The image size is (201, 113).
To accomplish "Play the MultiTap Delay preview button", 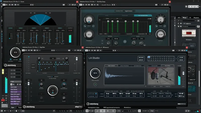I will (125, 41).
